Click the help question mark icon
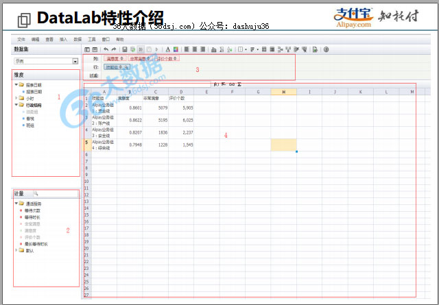The image size is (439, 305). tap(327, 49)
